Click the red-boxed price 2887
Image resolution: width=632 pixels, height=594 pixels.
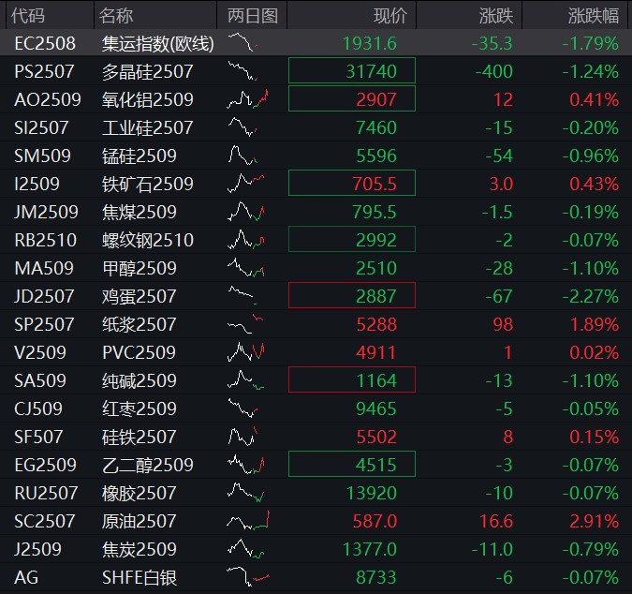[x=352, y=295]
